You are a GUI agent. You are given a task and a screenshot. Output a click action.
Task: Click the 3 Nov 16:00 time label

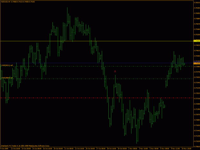point(143,149)
